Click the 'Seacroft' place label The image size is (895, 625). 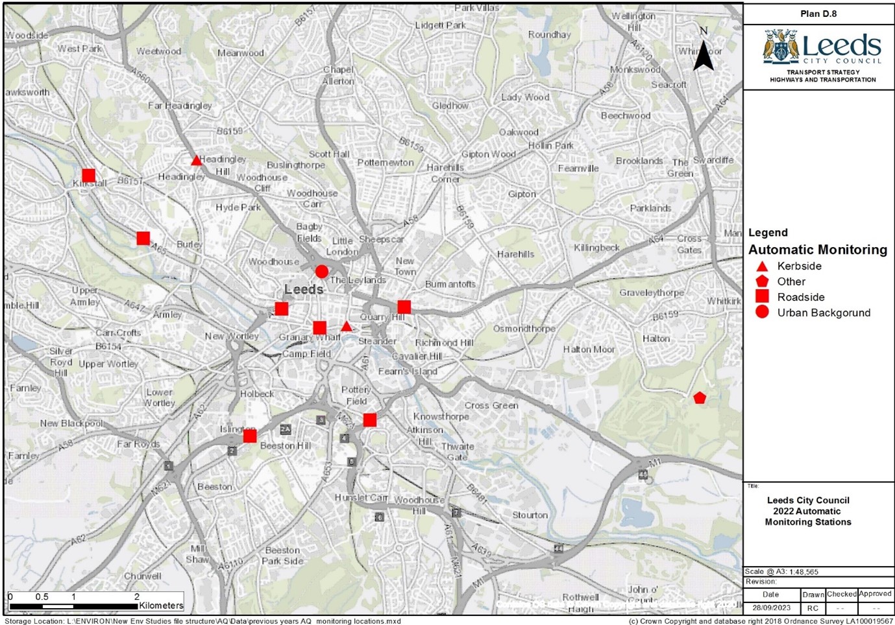[668, 84]
